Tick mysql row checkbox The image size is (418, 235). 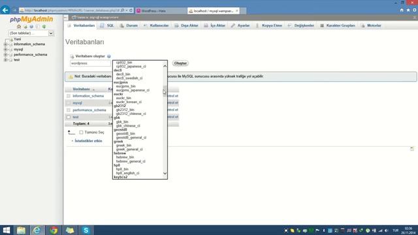[x=69, y=103]
